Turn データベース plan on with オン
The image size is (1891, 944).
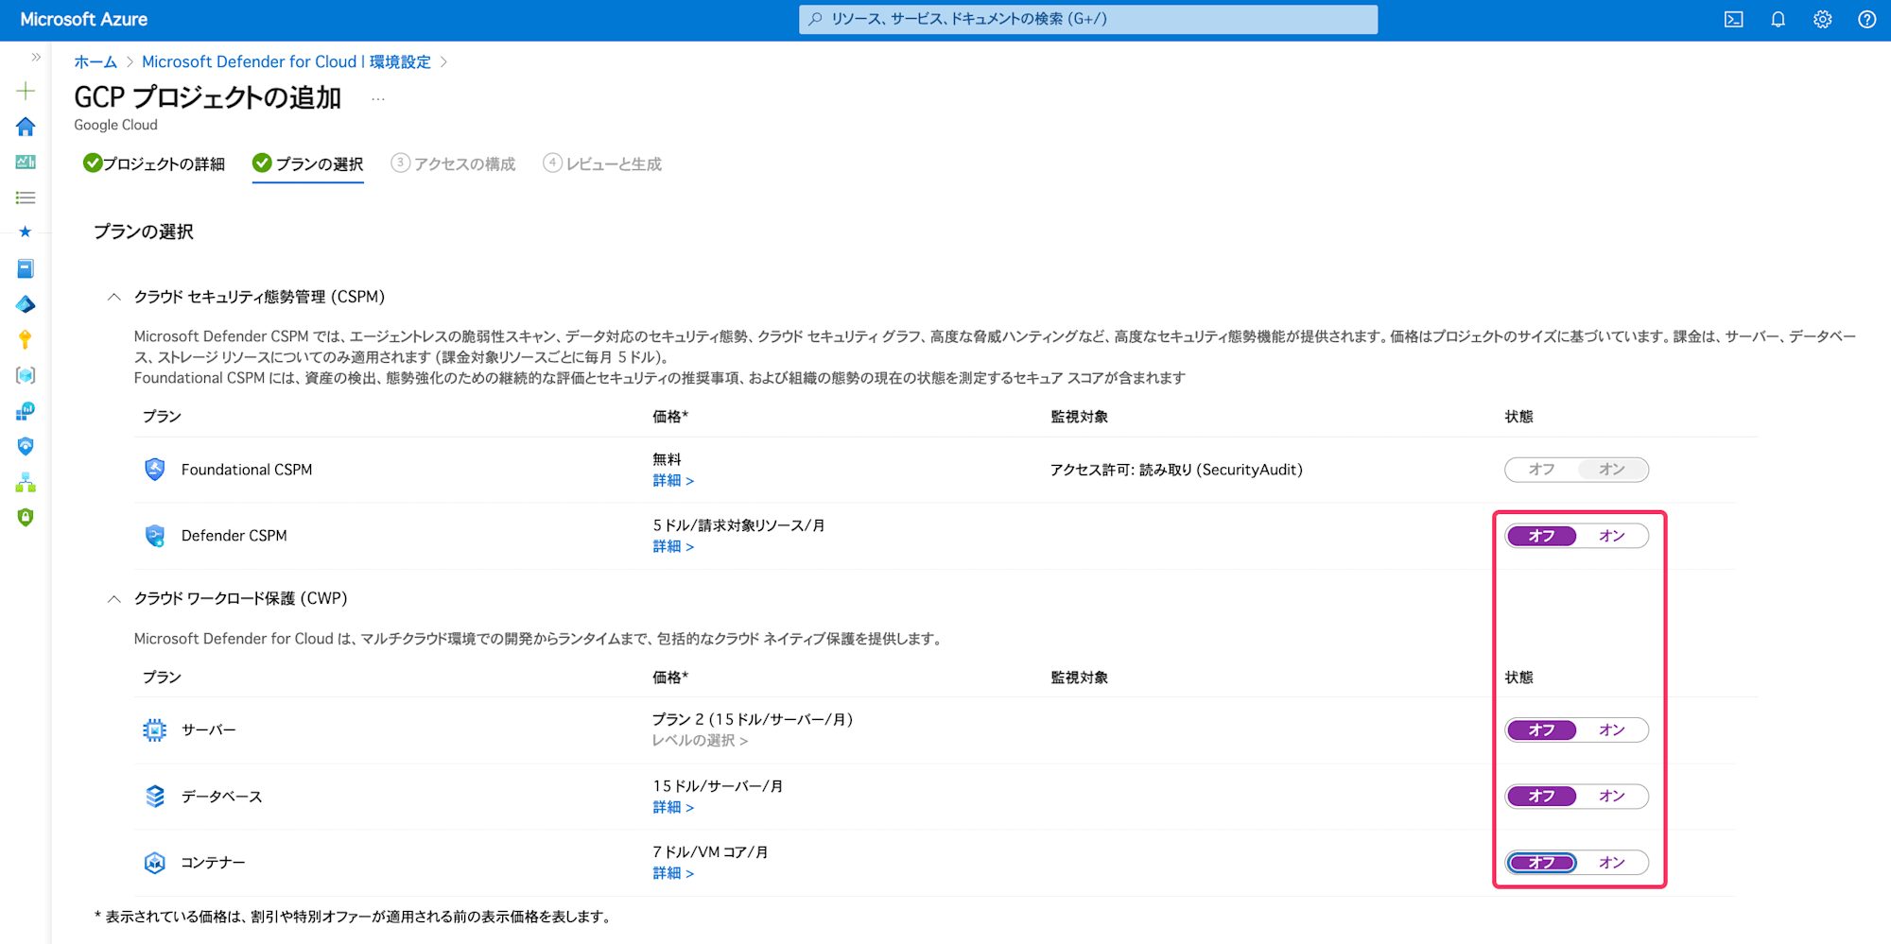click(1612, 797)
